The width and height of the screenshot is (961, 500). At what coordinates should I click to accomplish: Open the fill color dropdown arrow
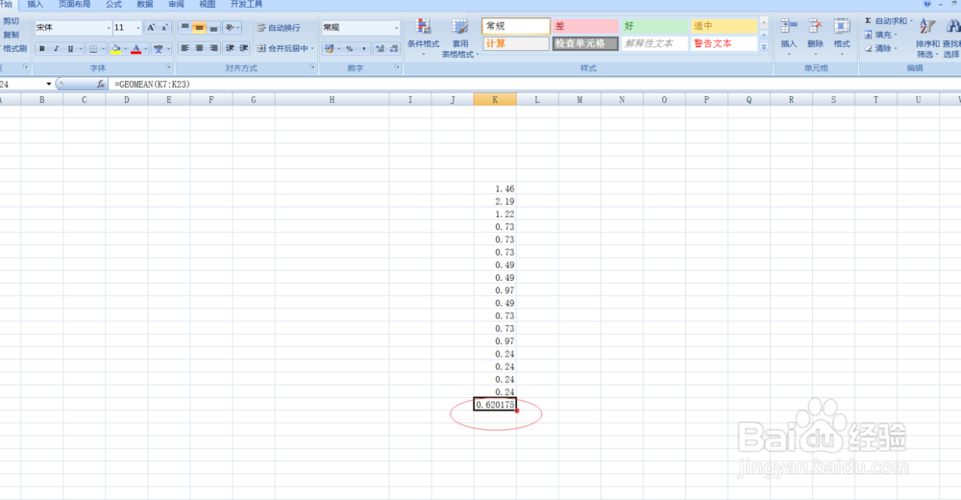(x=126, y=48)
